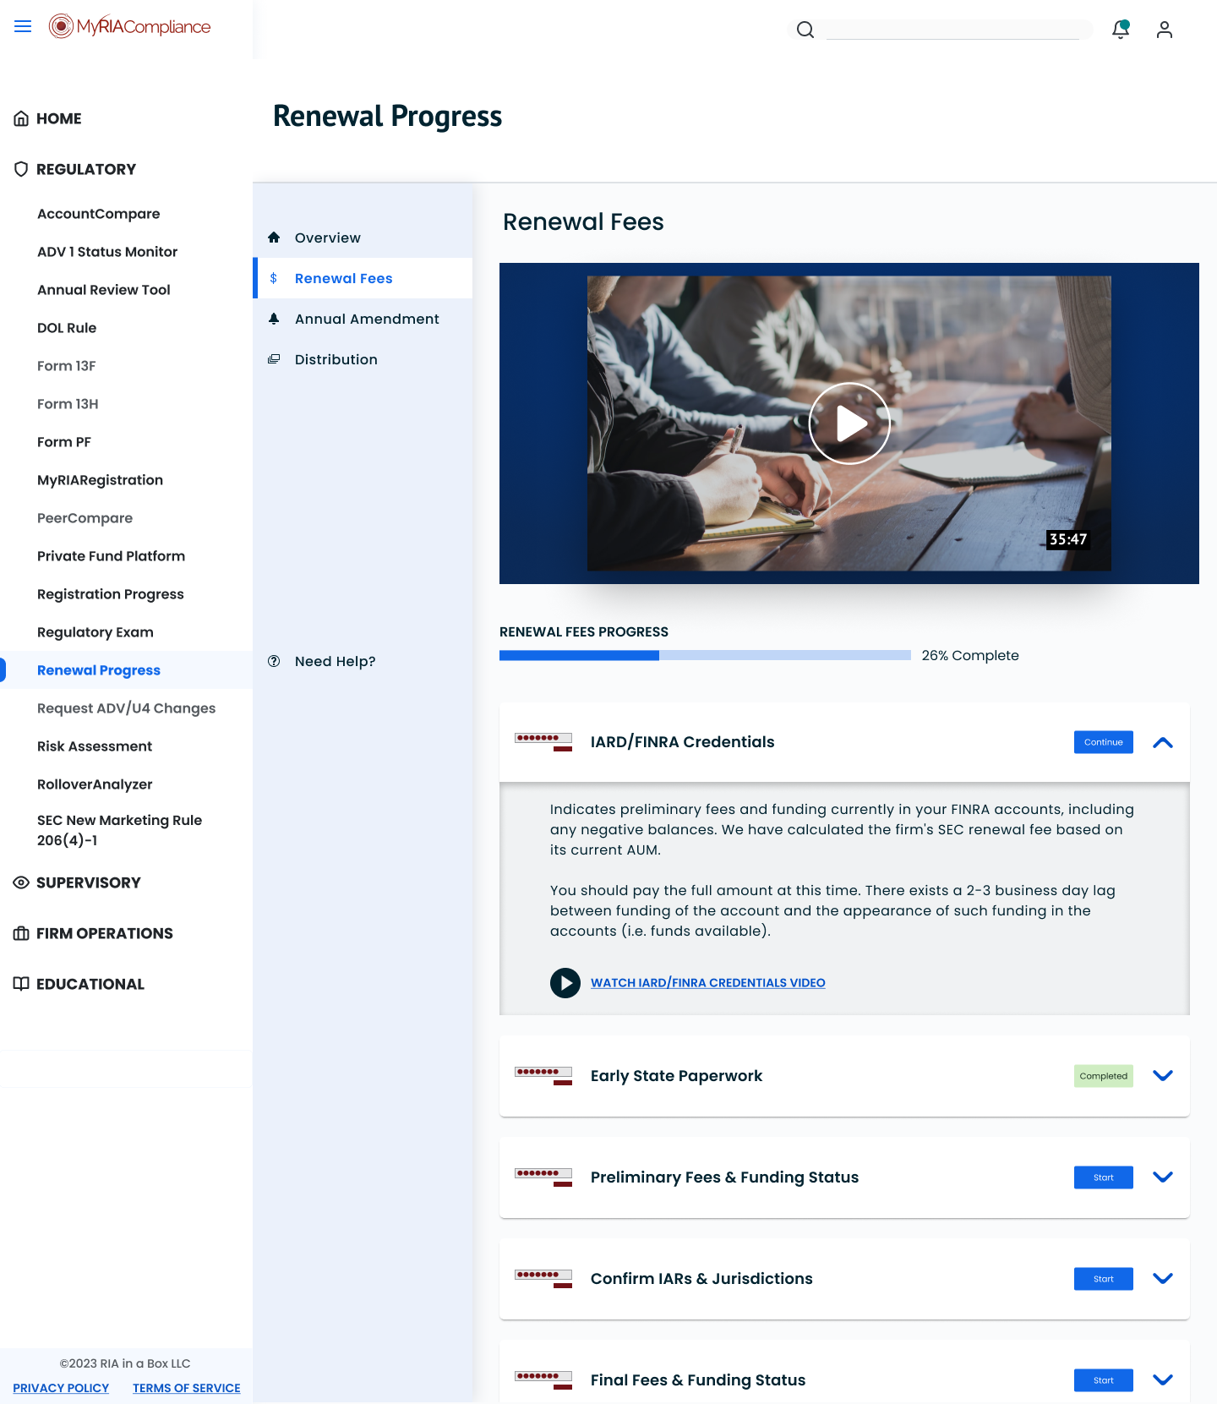The image size is (1217, 1404).
Task: Open Watch IARD/FINRA Credentials Video link
Action: click(x=708, y=983)
